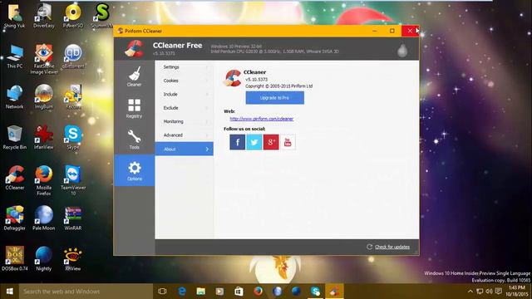Open Action Center notification icon
Image resolution: width=532 pixels, height=299 pixels.
click(x=499, y=292)
